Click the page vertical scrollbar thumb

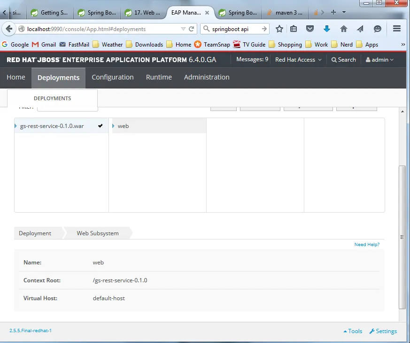(x=402, y=238)
